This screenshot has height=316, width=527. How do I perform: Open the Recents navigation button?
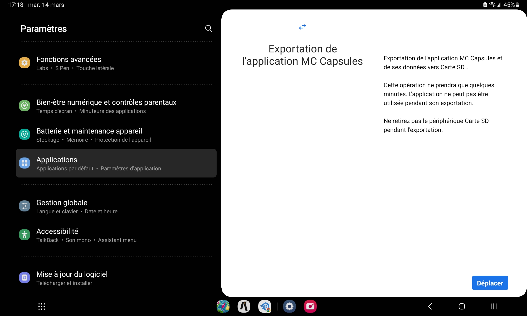coord(494,306)
